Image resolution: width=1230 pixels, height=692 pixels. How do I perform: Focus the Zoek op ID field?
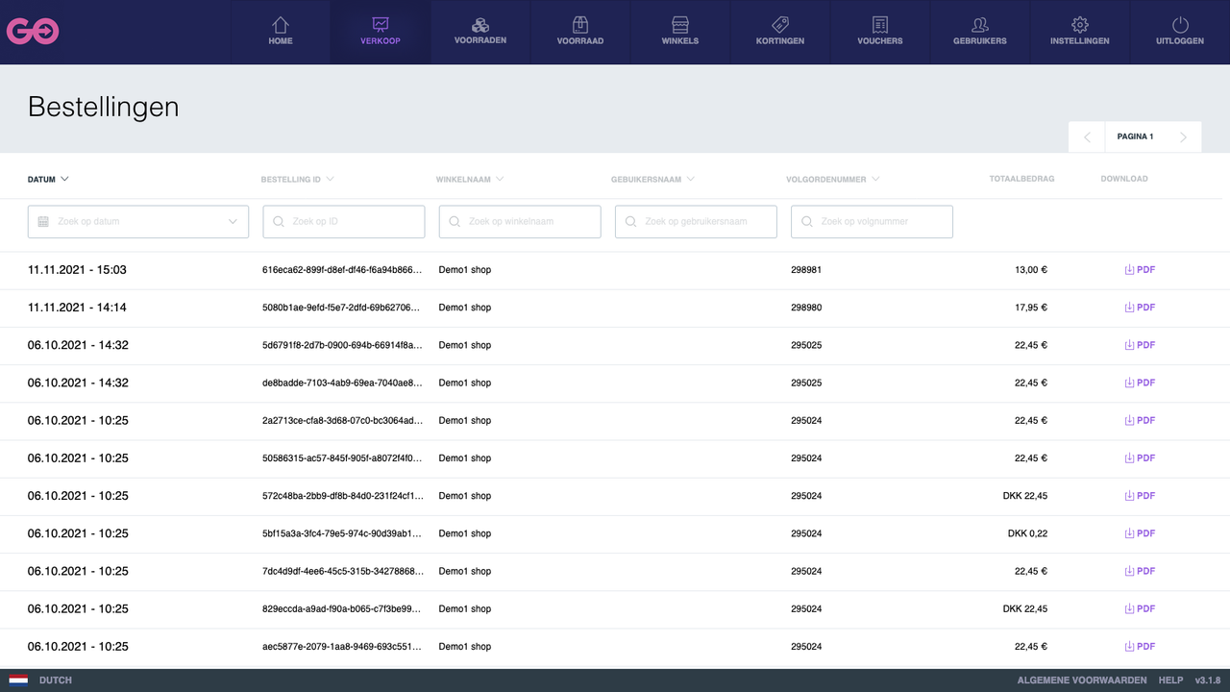[344, 221]
